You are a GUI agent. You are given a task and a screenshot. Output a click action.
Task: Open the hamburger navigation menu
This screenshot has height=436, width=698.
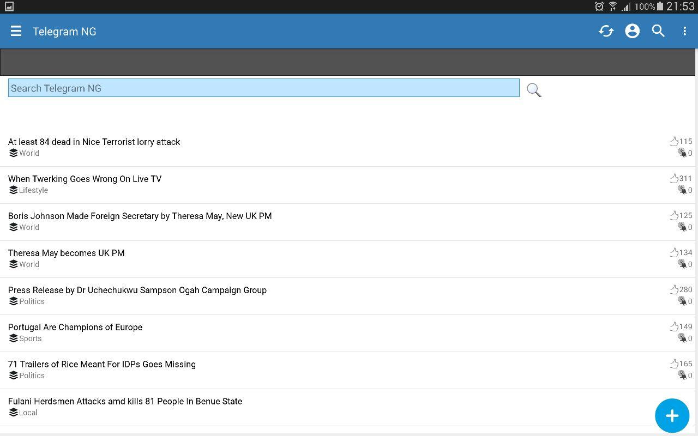(16, 31)
